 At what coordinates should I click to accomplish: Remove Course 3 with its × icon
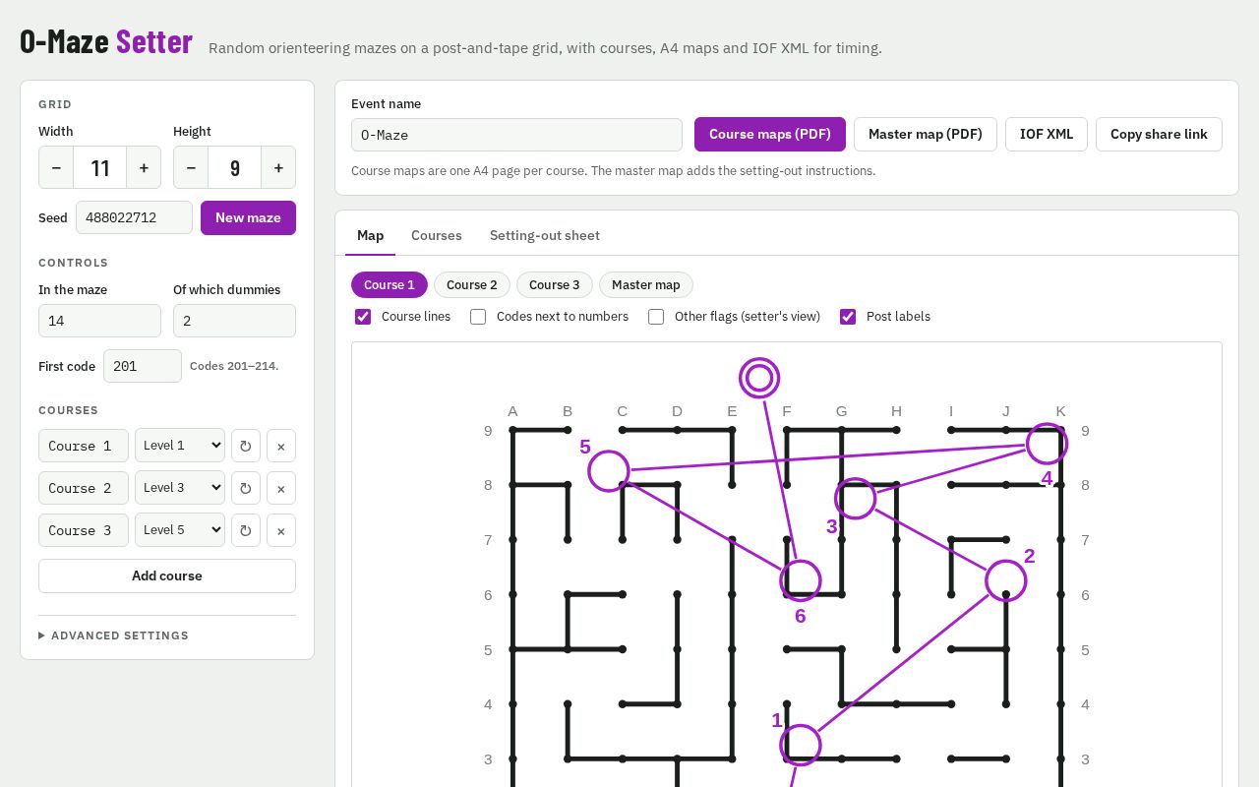(x=281, y=530)
